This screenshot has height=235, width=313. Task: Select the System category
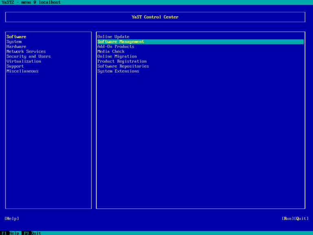[14, 42]
